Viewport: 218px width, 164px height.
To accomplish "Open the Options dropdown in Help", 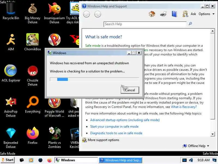I will 207,14.
